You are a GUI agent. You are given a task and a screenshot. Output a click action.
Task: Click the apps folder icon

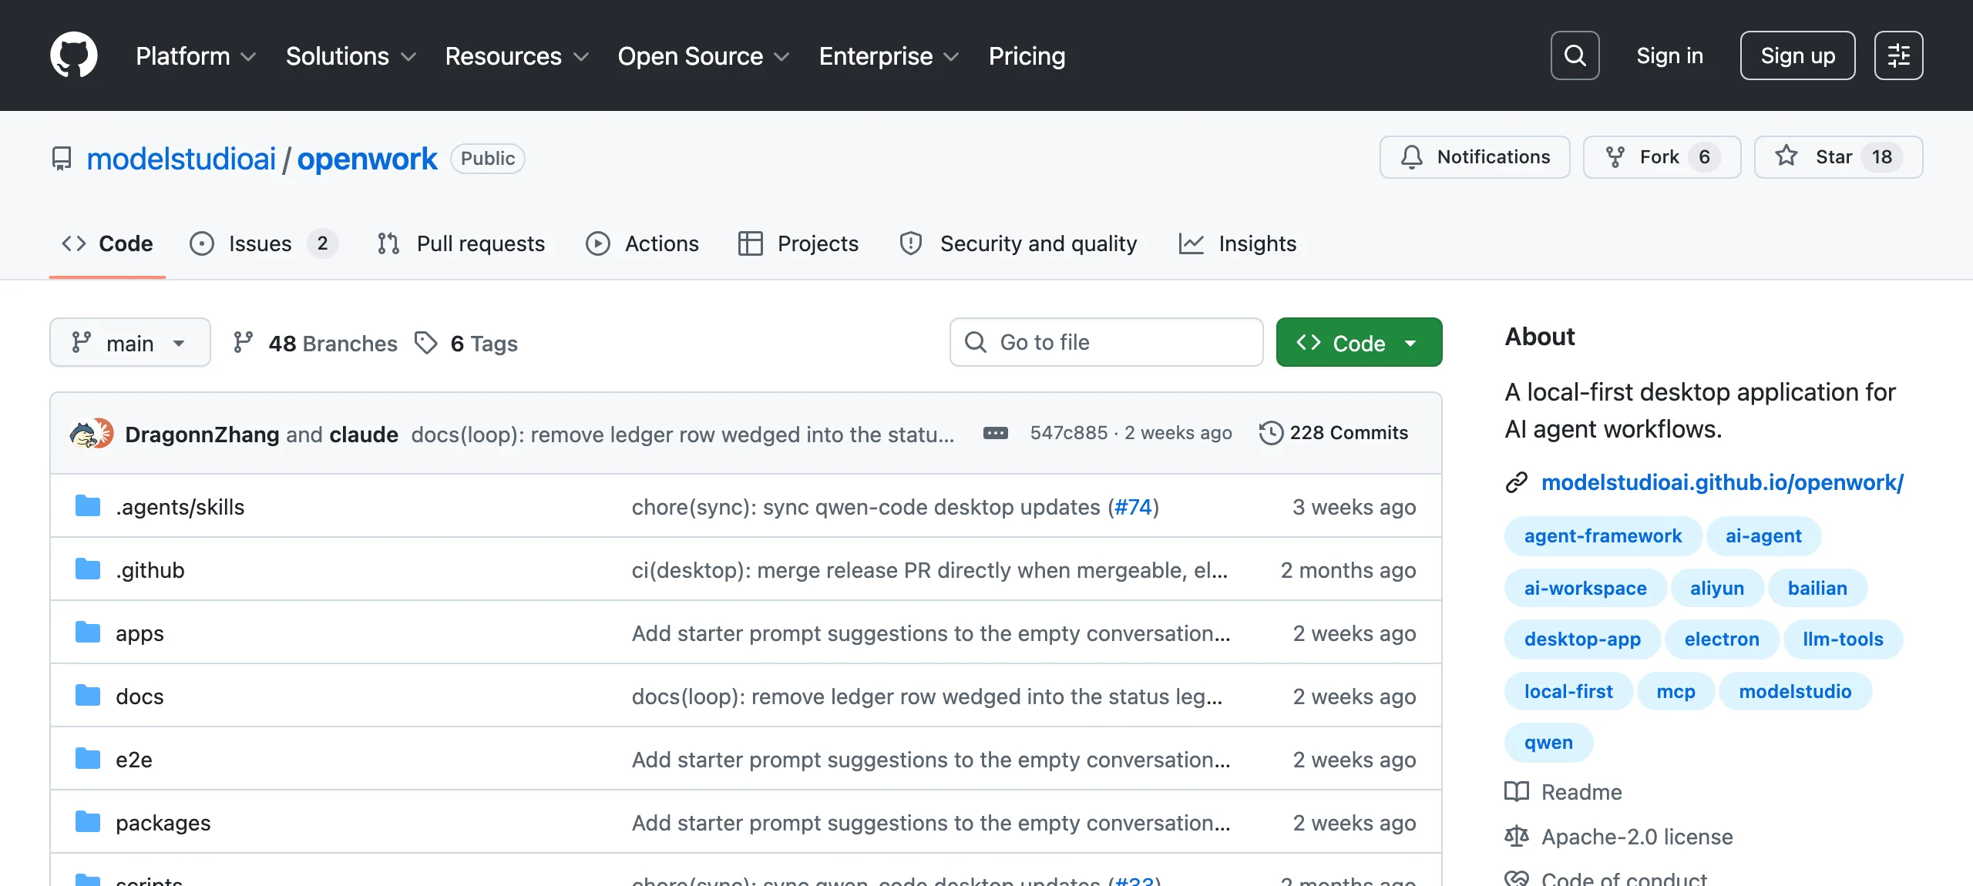[x=88, y=633]
